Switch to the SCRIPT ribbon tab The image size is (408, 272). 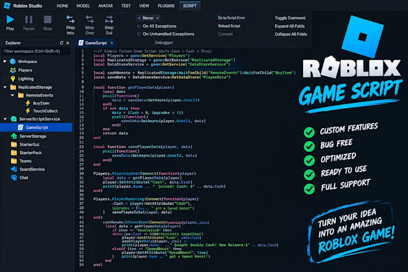(190, 6)
